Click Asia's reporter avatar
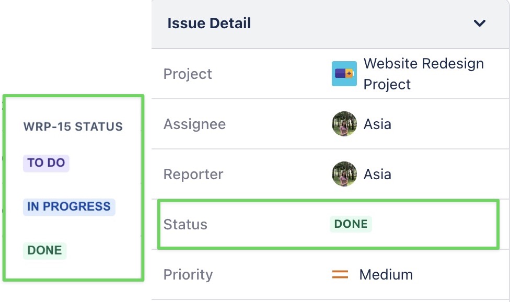The width and height of the screenshot is (510, 302). pyautogui.click(x=344, y=174)
